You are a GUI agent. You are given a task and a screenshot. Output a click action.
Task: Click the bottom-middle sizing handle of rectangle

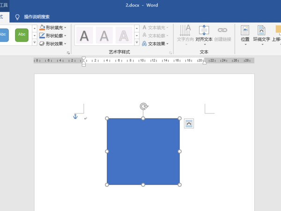coord(143,185)
